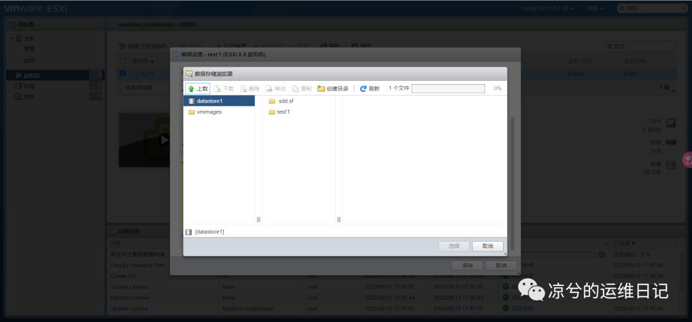
Task: Click the datastore browser title icon
Action: pyautogui.click(x=189, y=73)
